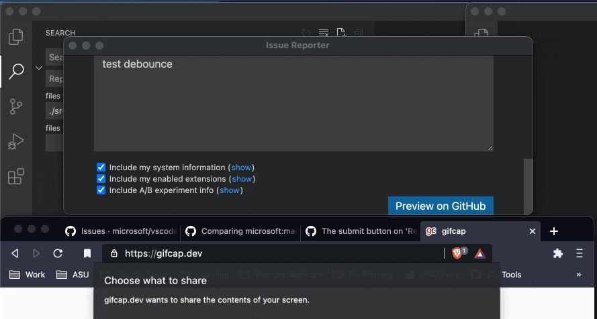This screenshot has height=319, width=597.
Task: Switch to Issues · microsoft/vscode browser tab
Action: (120, 231)
